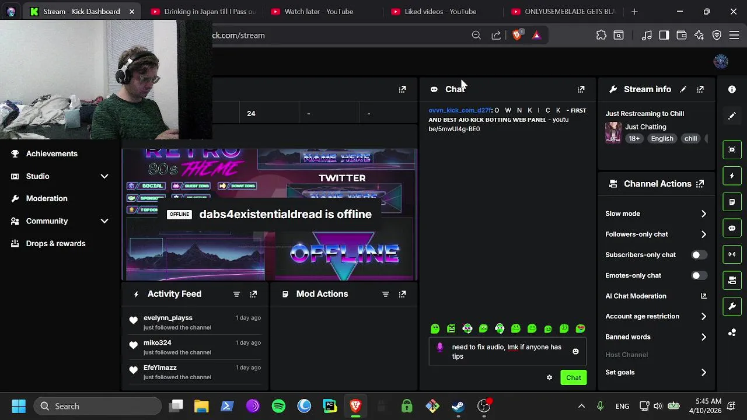Switch to the Drinking in Japan YouTube tab
This screenshot has height=420, width=747.
[x=203, y=11]
